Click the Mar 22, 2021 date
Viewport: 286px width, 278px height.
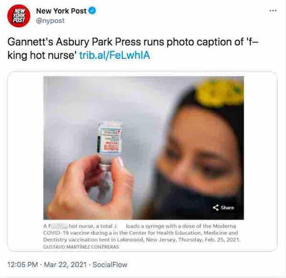[65, 265]
